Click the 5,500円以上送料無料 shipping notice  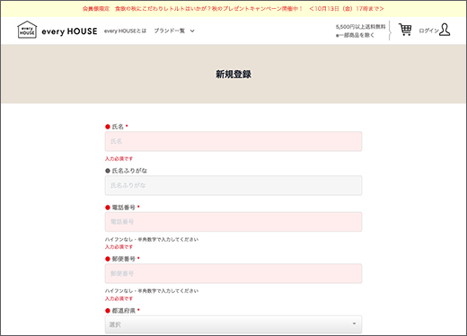360,27
